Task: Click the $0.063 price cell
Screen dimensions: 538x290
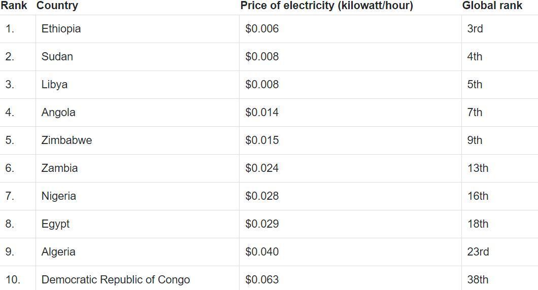Action: [262, 280]
